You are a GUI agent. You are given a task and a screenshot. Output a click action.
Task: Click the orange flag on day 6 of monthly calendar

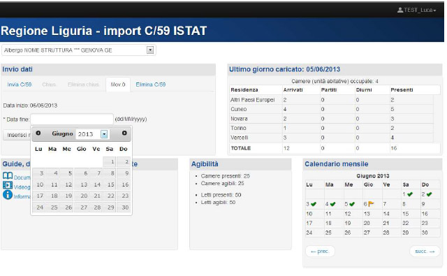[x=371, y=204]
